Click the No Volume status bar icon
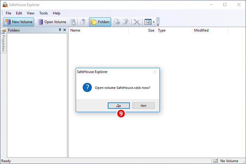Viewport: 246px width, 164px height. [216, 161]
